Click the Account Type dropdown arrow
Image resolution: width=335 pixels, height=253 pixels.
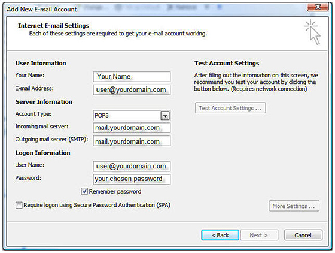tap(165, 116)
